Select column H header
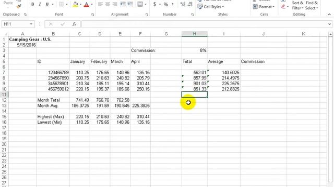 coord(195,34)
